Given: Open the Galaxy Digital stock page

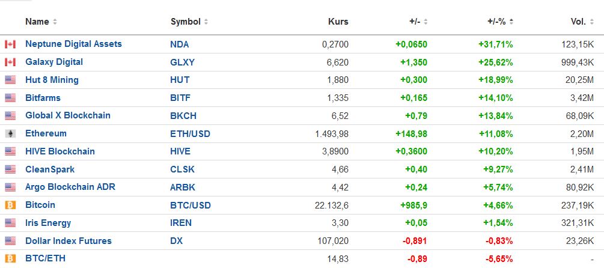Looking at the screenshot, I should tap(54, 62).
